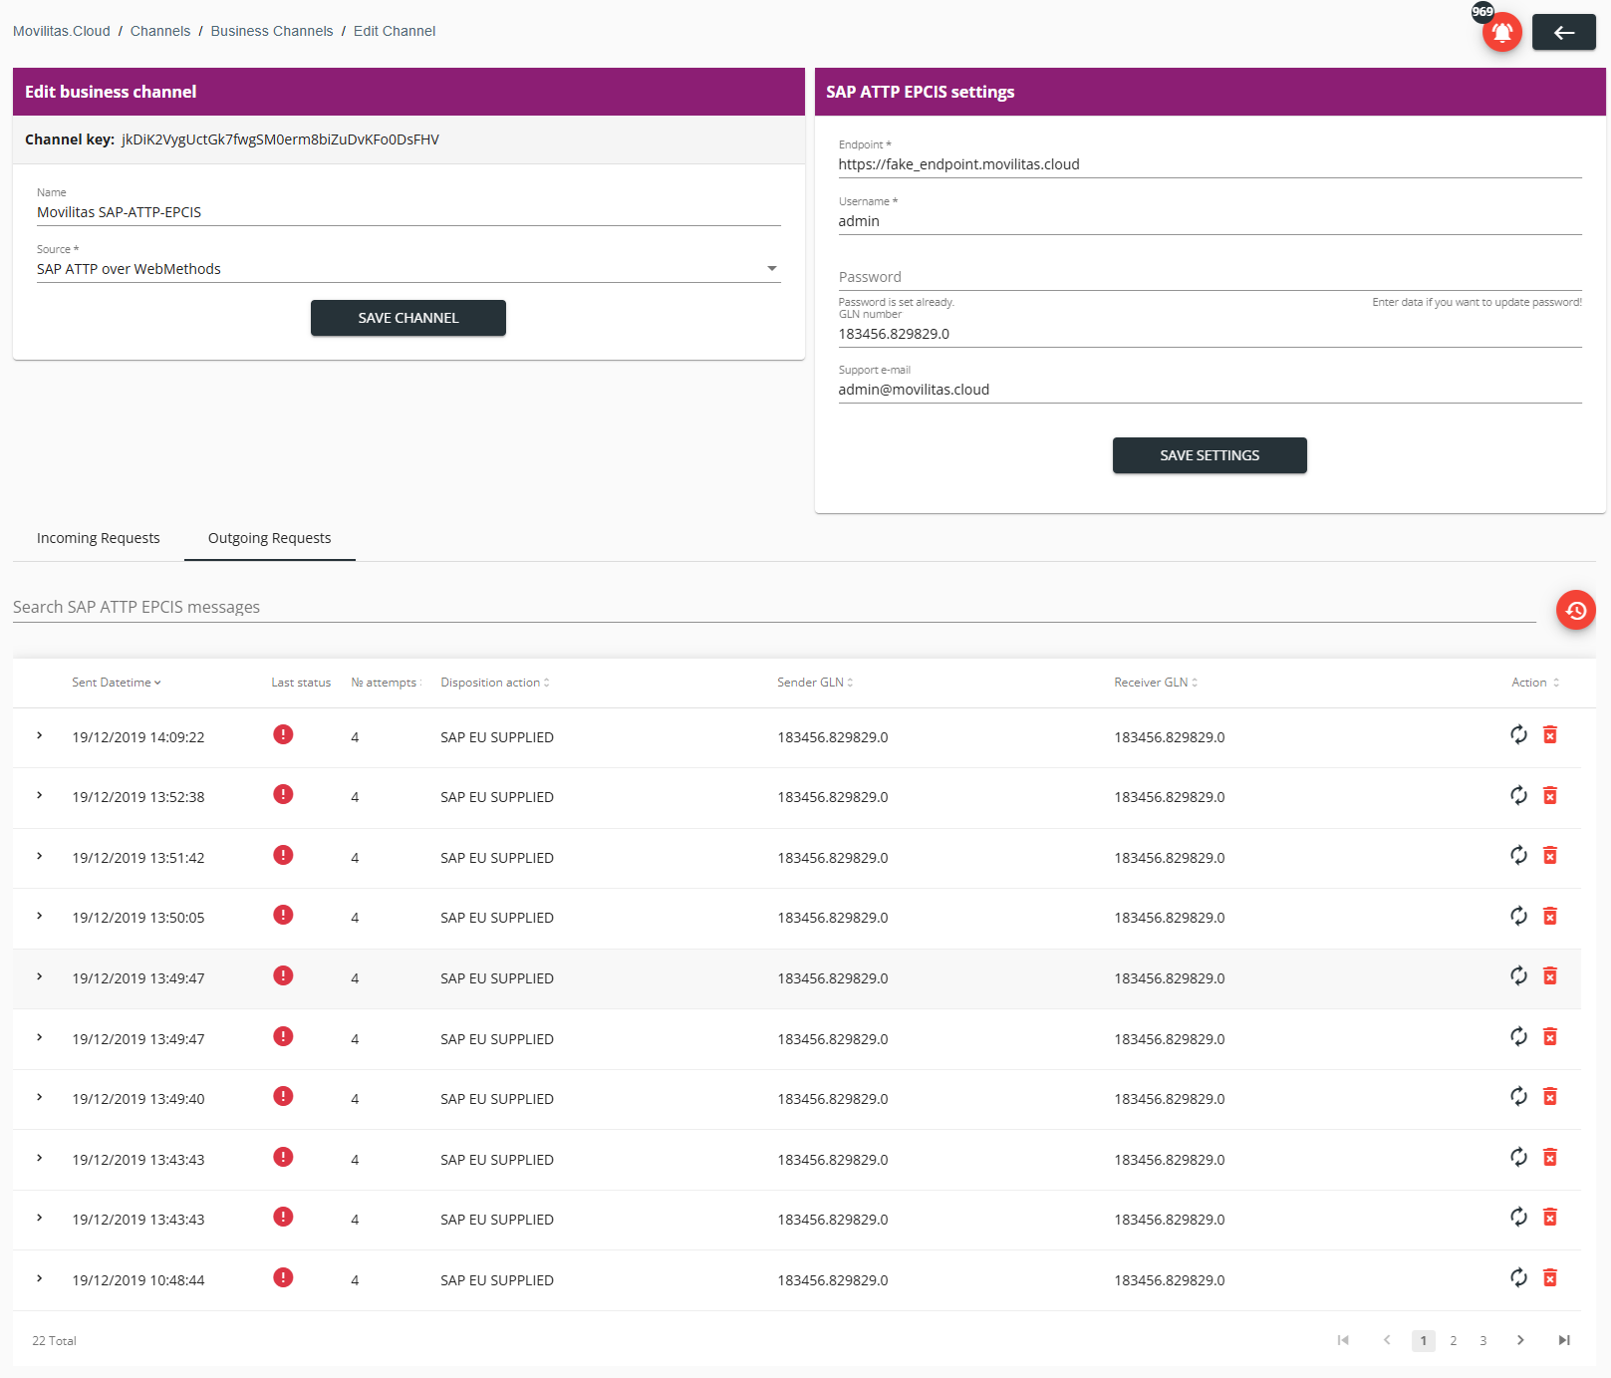
Task: Expand the 19/12/2019 13:51:42 row
Action: coord(39,856)
